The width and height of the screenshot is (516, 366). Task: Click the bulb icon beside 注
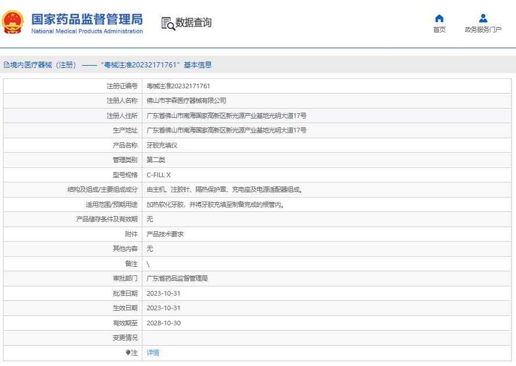128,353
